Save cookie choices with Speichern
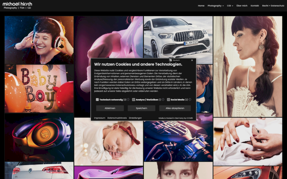Viewport: 287px width, 179px height. coord(141,108)
